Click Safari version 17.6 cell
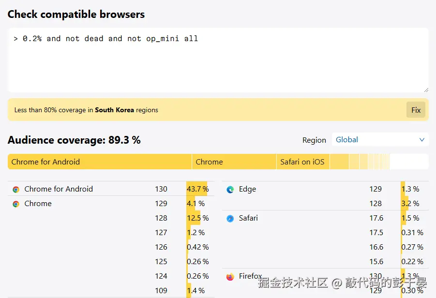The height and width of the screenshot is (298, 436). (x=376, y=218)
